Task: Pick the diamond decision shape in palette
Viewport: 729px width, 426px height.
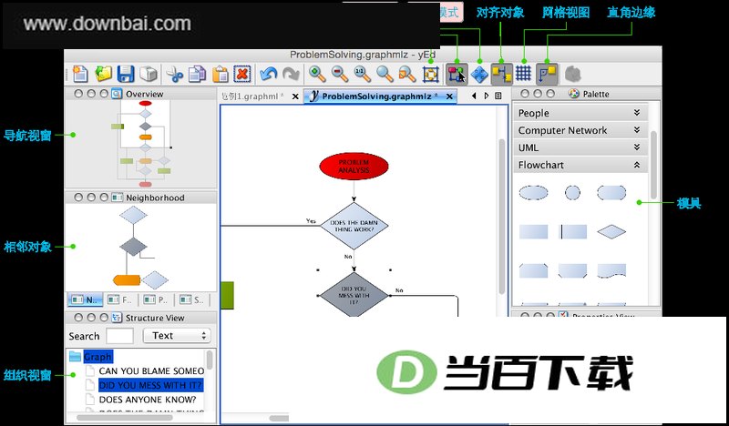Action: pyautogui.click(x=611, y=232)
